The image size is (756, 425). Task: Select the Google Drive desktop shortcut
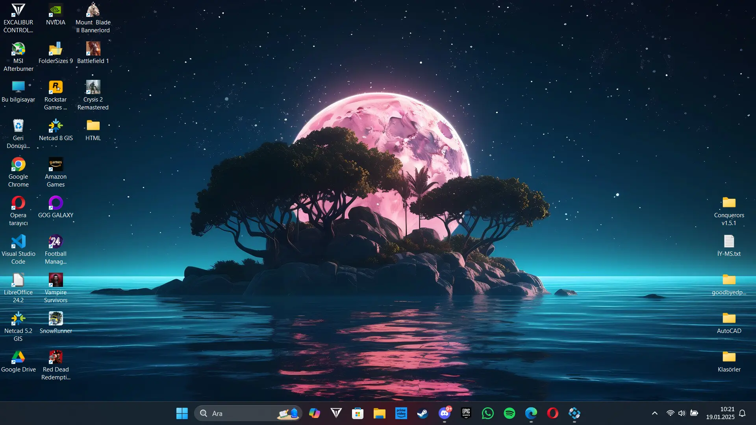coord(18,362)
